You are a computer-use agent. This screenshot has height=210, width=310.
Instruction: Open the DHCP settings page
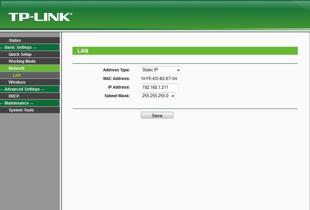[x=30, y=96]
